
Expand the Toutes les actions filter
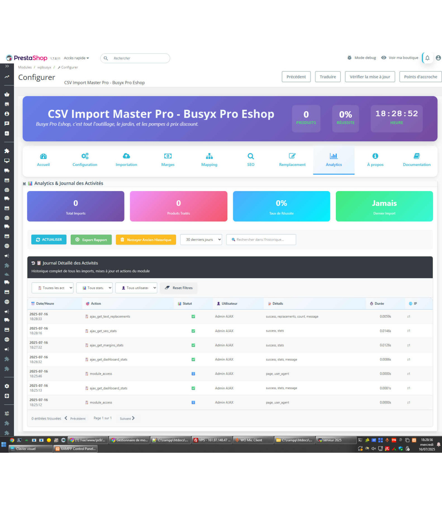(x=53, y=288)
